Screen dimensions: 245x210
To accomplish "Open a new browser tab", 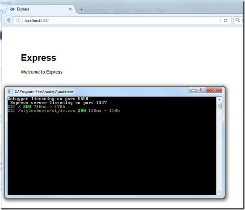I will [x=81, y=9].
